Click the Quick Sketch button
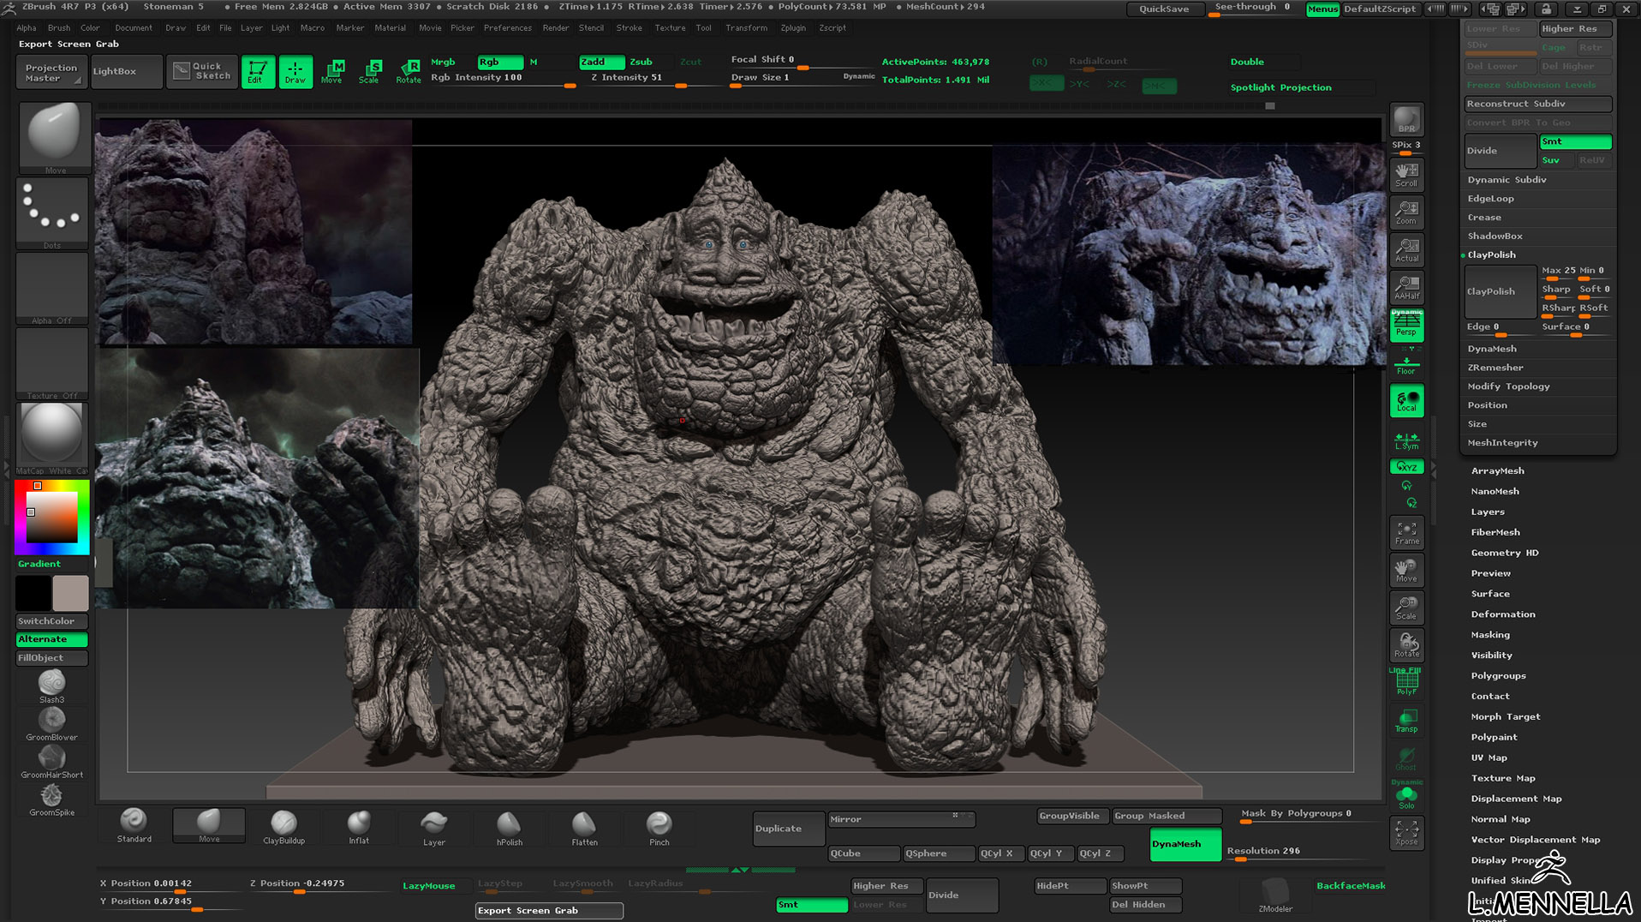Screen dimensions: 1641x922 click(202, 71)
